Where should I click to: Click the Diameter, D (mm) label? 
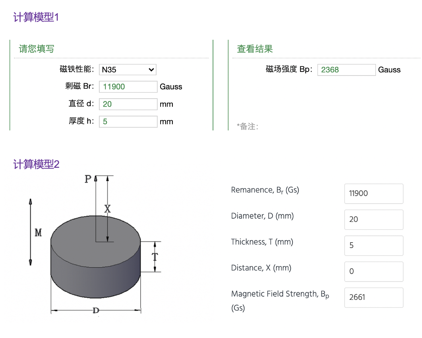coord(262,216)
